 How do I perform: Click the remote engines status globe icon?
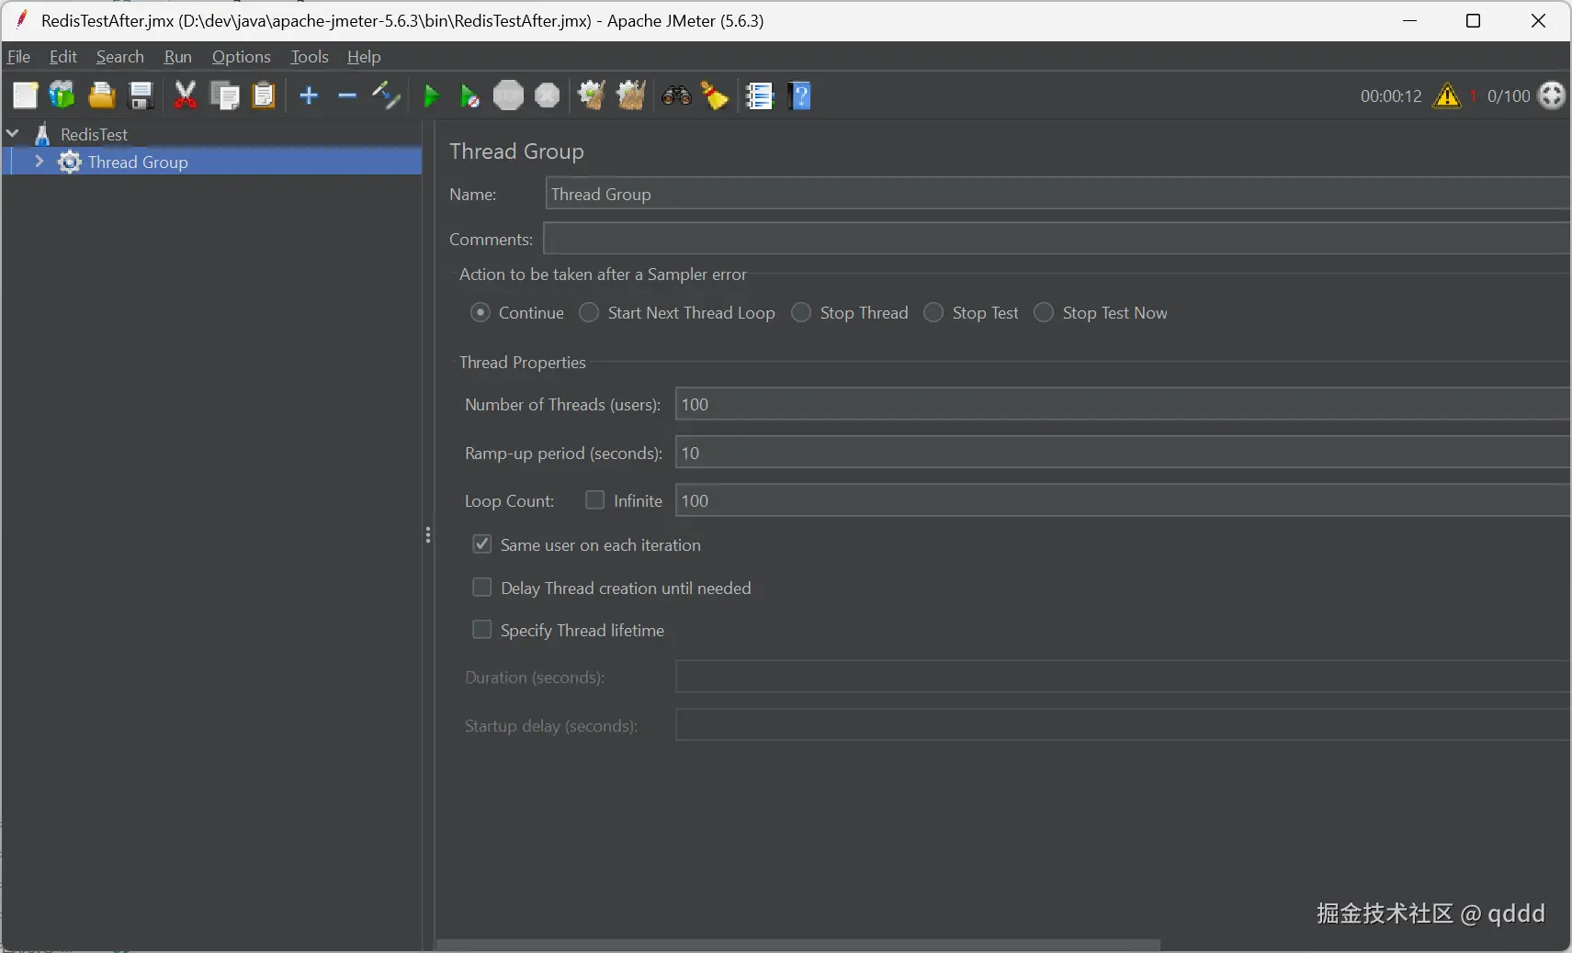1552,95
